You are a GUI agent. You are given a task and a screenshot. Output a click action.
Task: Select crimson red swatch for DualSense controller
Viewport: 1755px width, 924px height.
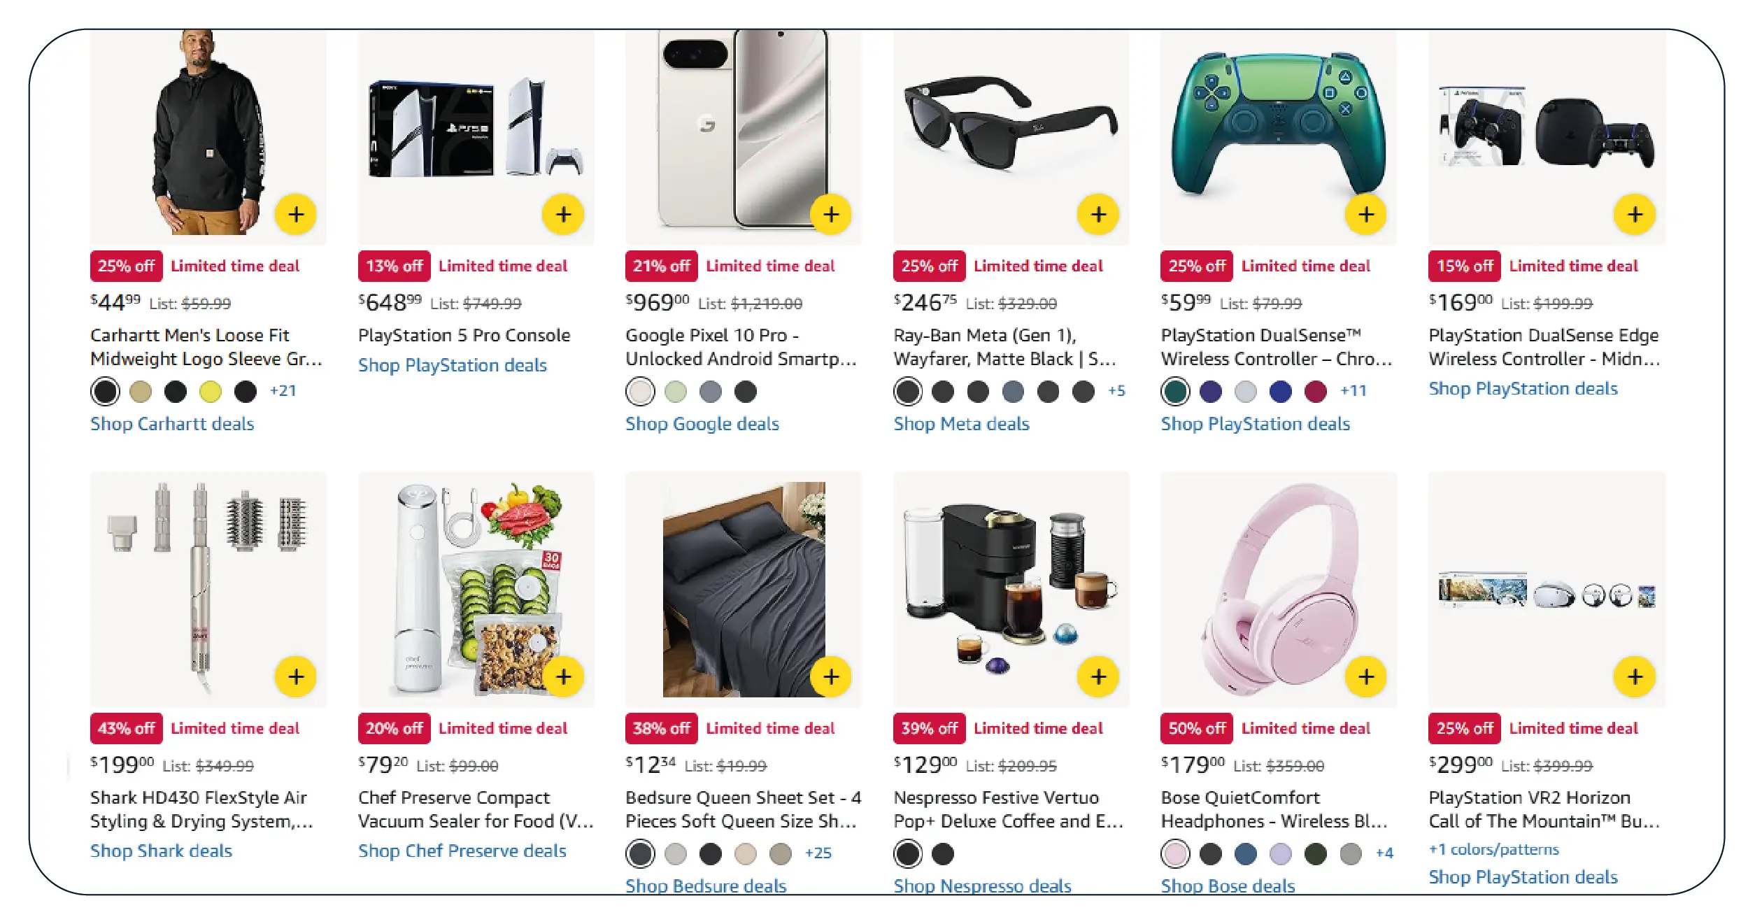[1315, 392]
